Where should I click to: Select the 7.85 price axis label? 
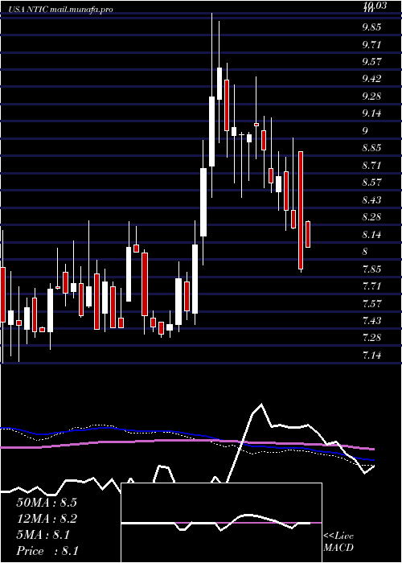pos(371,269)
